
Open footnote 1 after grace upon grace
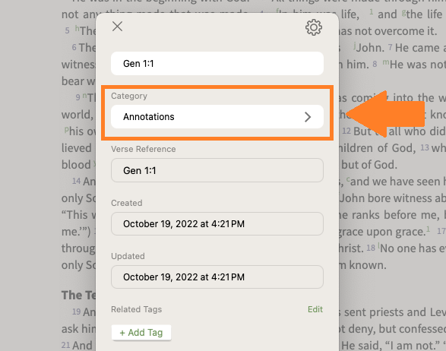tap(428, 229)
